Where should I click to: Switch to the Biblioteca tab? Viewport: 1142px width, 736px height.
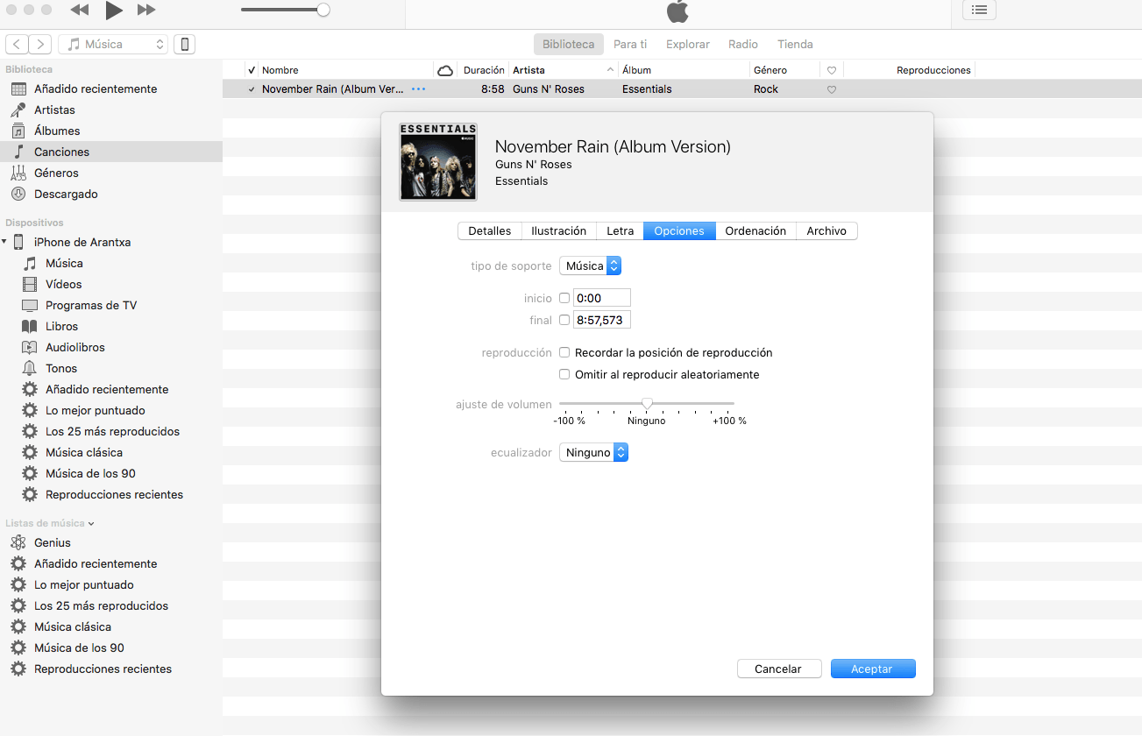[x=568, y=44]
